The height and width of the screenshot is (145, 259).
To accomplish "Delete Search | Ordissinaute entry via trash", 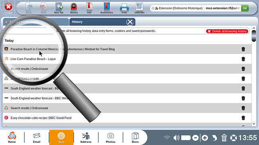I will coord(243,79).
